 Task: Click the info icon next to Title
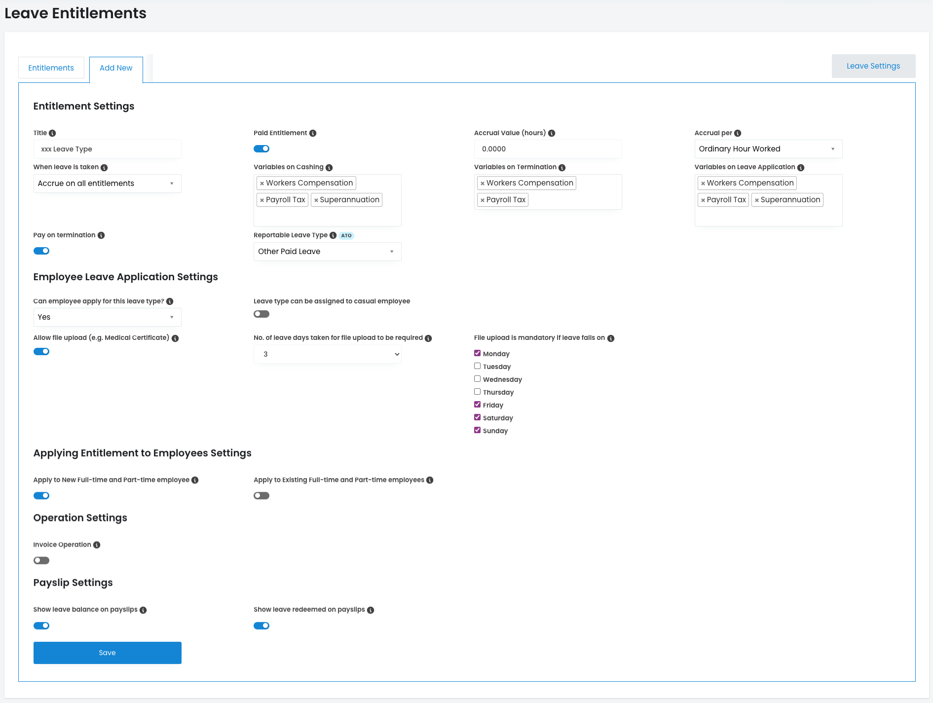(52, 133)
